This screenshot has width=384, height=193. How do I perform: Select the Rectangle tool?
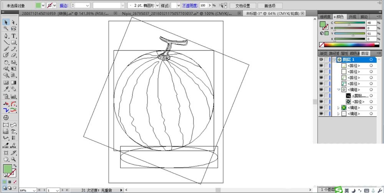pyautogui.click(x=14, y=42)
